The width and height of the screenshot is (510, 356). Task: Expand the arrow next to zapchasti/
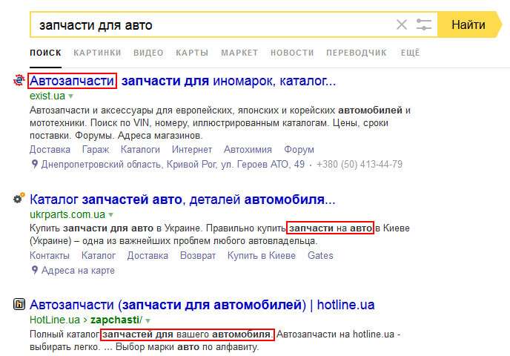pos(148,320)
